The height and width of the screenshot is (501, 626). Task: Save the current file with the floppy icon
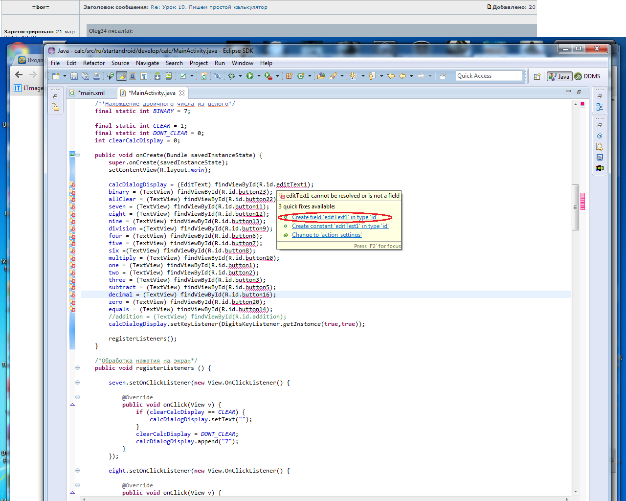[74, 76]
